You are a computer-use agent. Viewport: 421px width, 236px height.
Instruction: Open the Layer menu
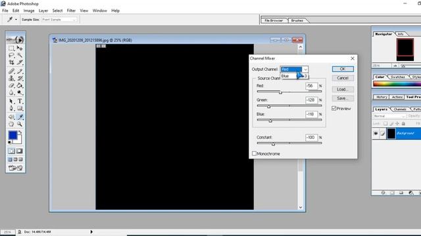pyautogui.click(x=43, y=10)
